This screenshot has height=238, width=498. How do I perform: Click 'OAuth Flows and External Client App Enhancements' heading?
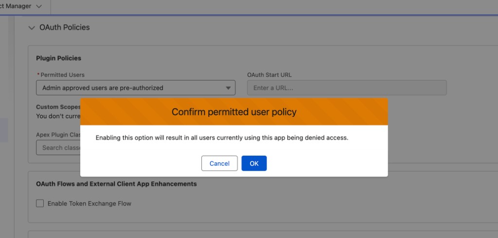pos(116,184)
